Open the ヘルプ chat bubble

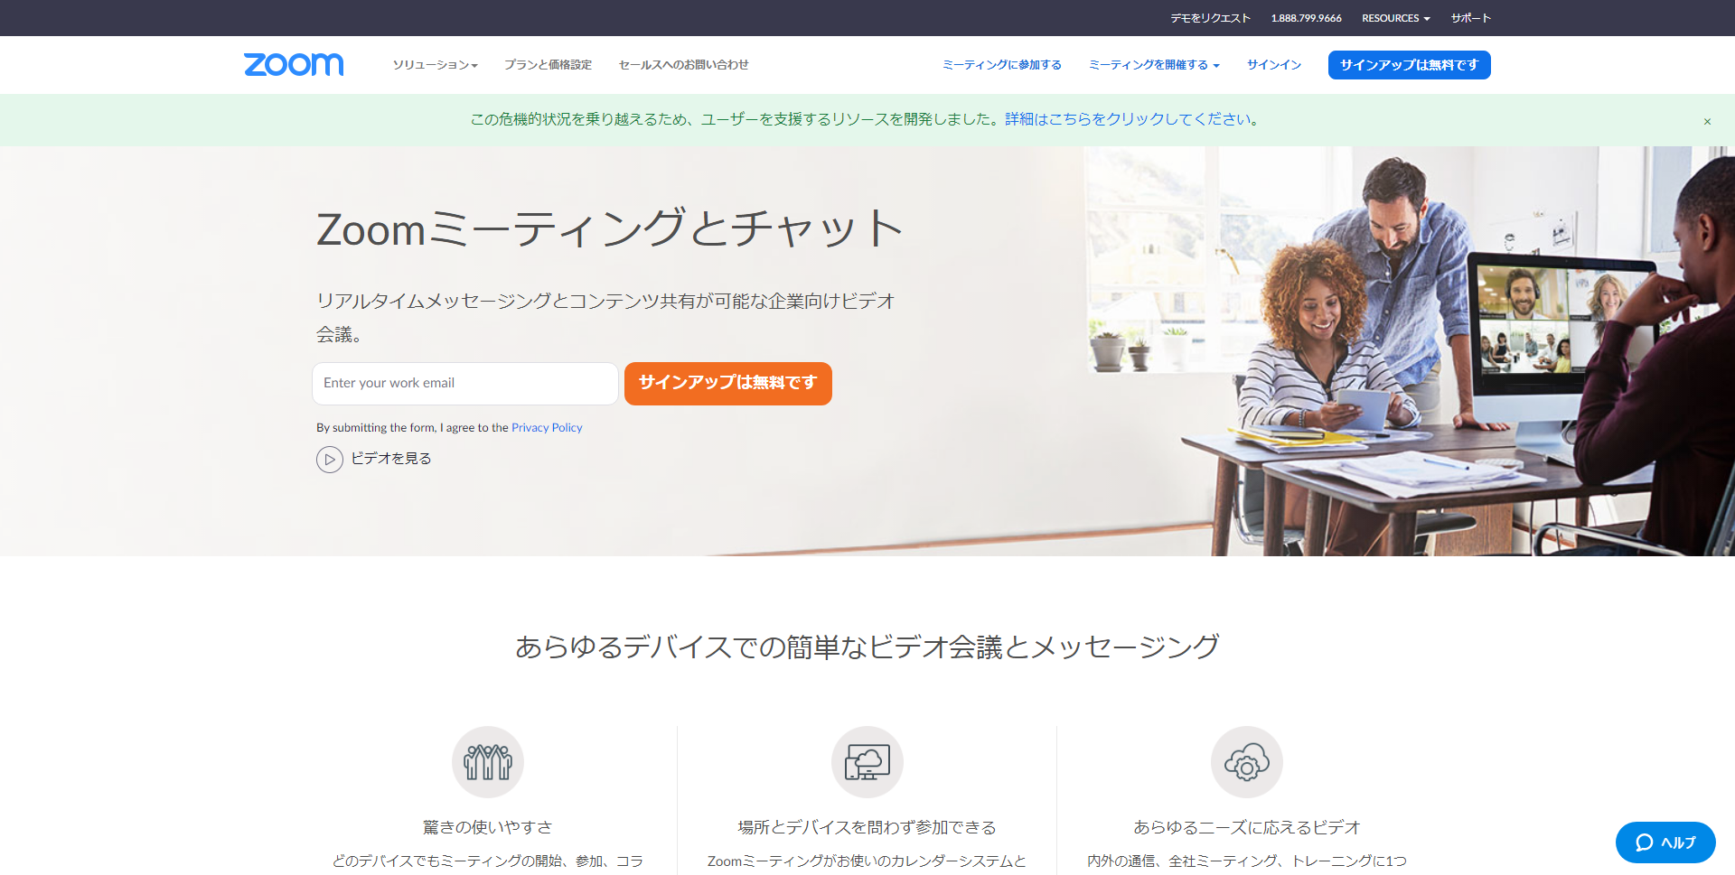point(1665,842)
